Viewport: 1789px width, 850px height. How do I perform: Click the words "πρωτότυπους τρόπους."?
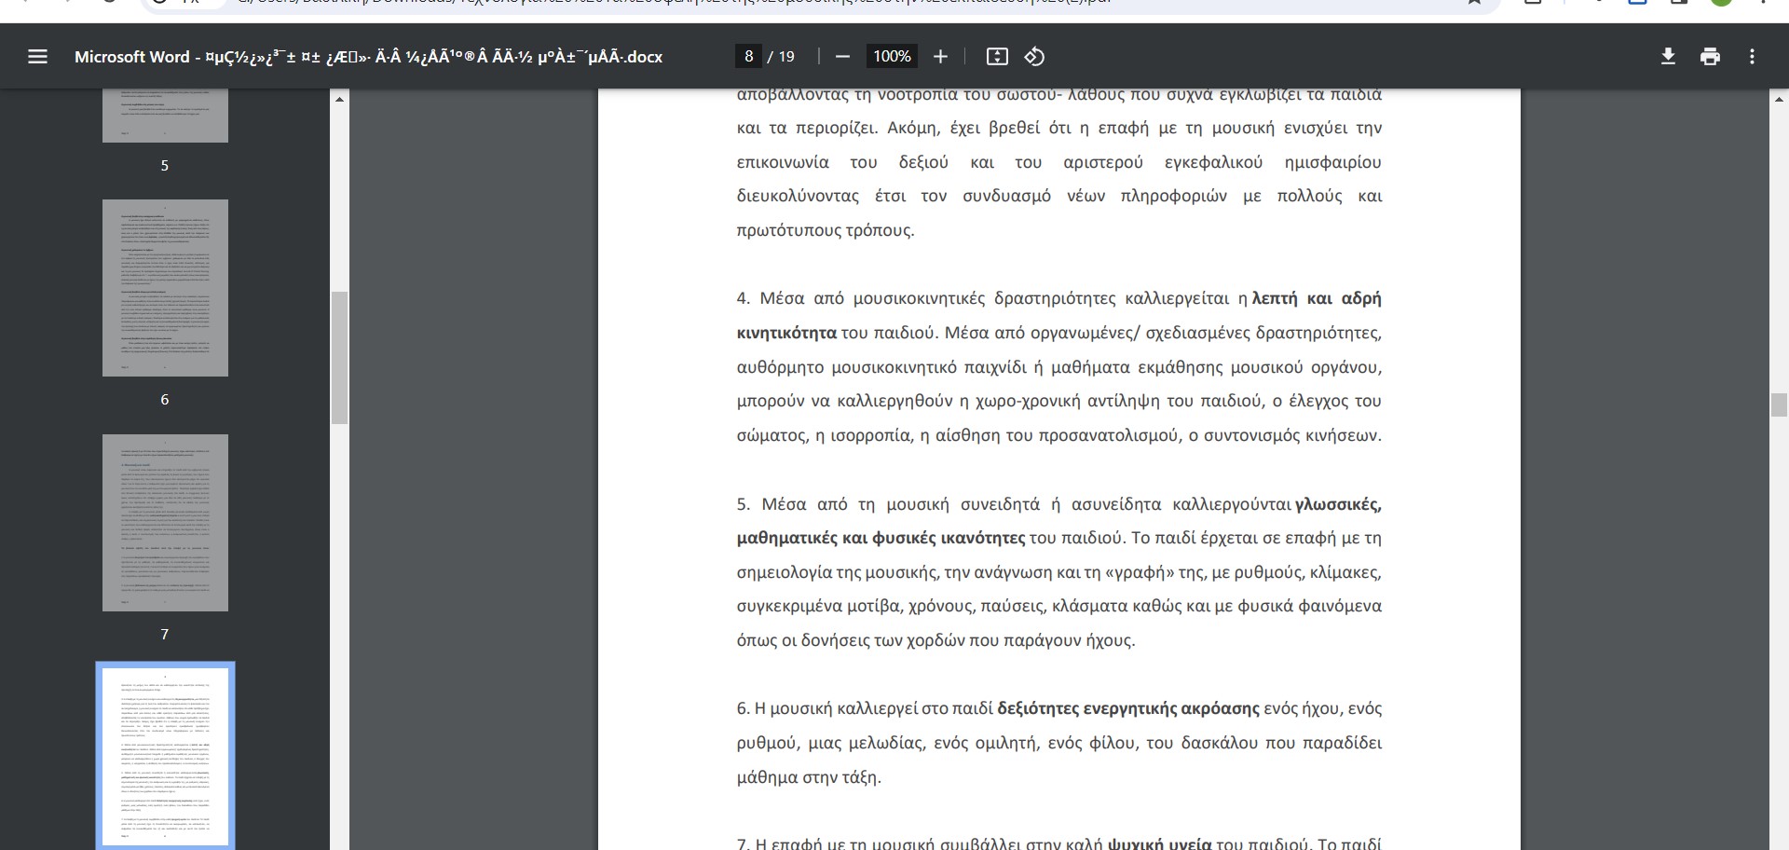(826, 230)
